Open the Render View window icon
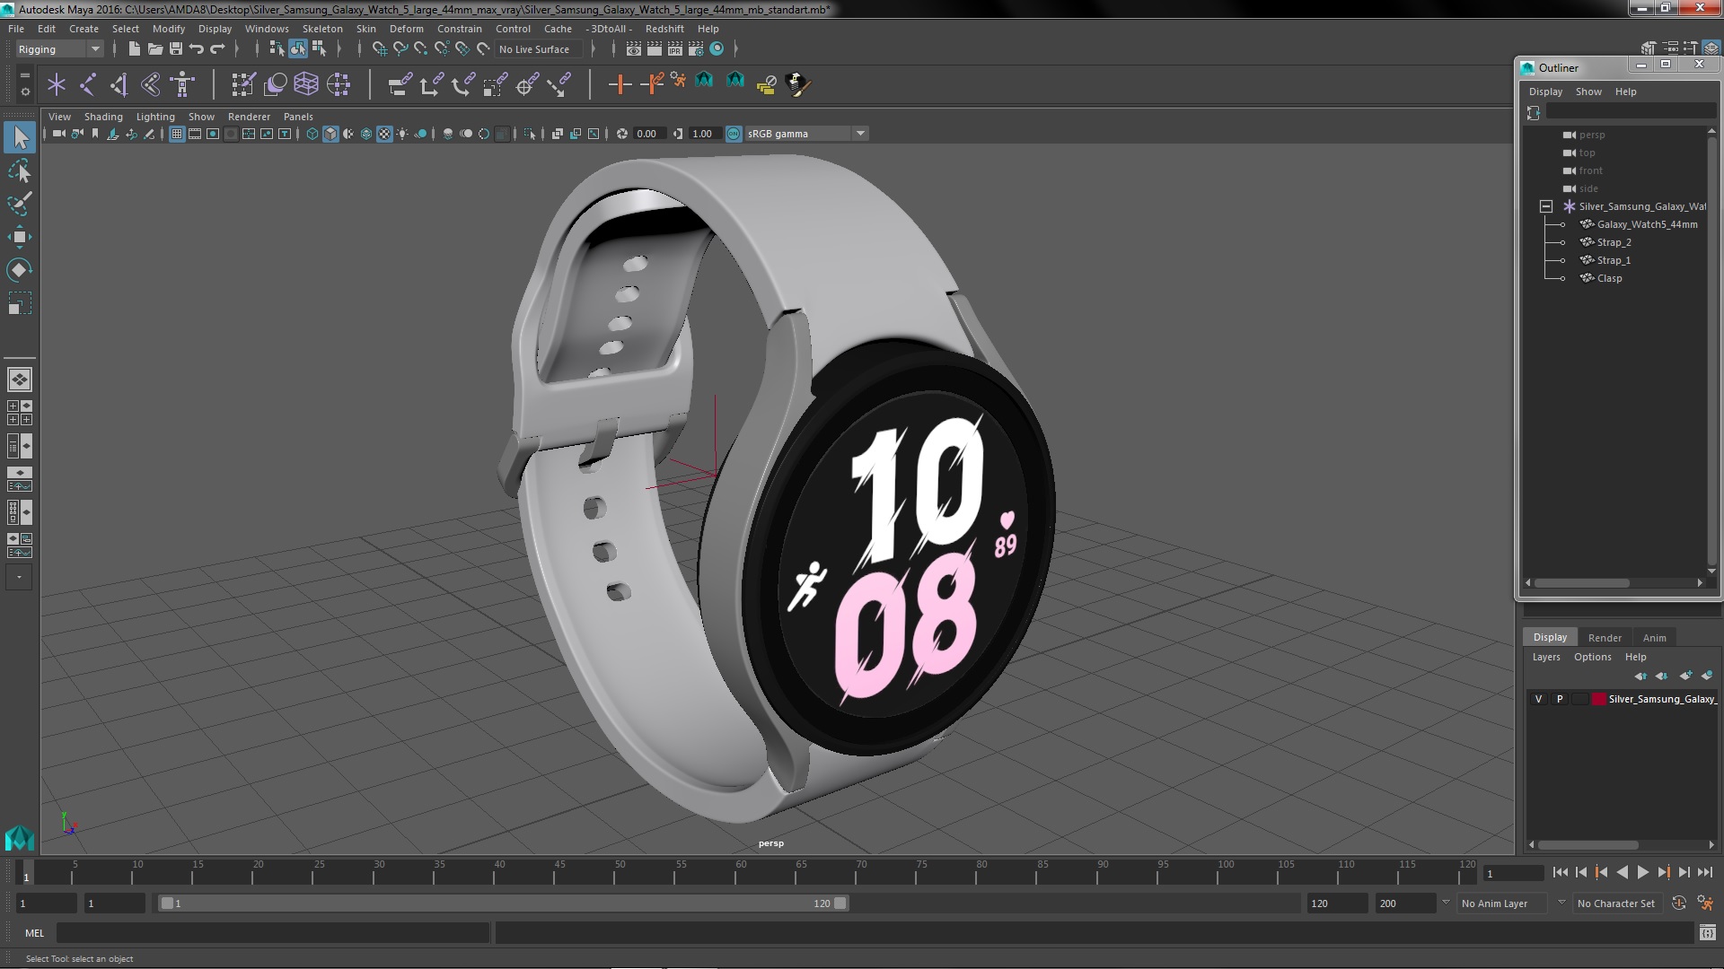Viewport: 1724px width, 969px height. point(634,49)
